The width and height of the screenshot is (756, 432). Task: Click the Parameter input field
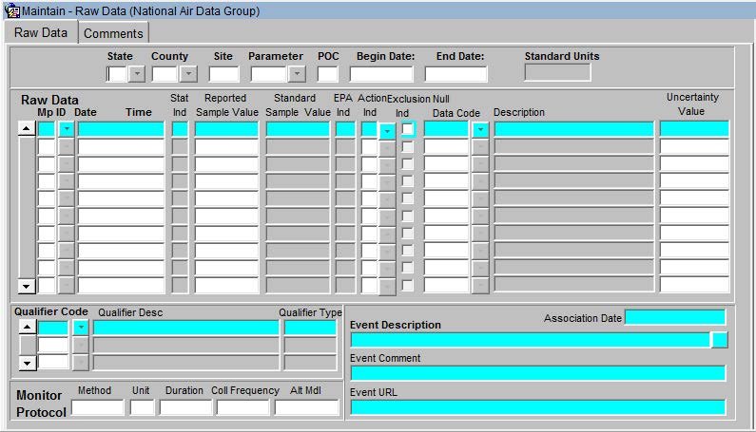click(x=268, y=74)
